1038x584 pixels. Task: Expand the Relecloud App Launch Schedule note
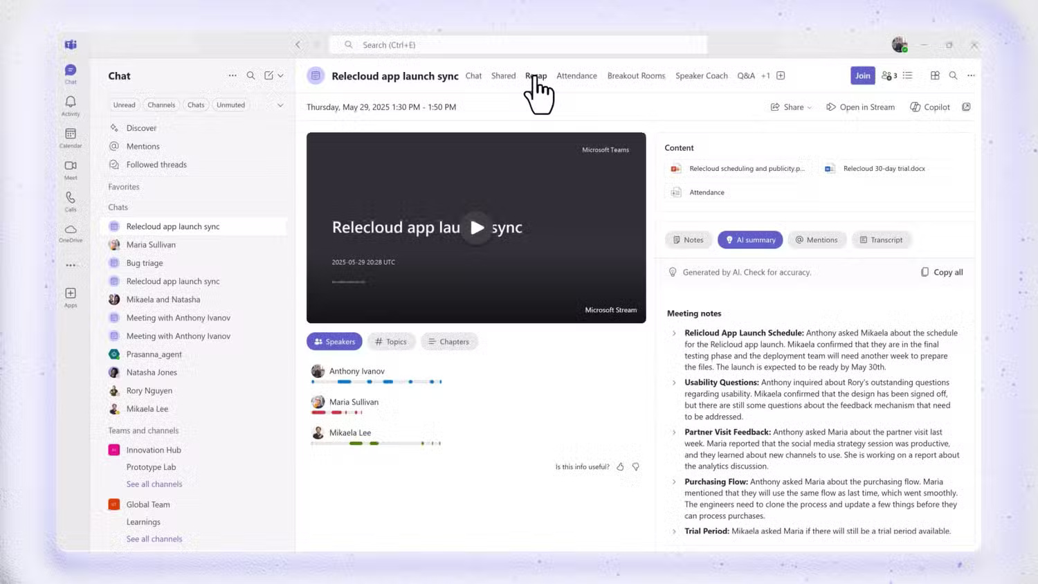(674, 334)
